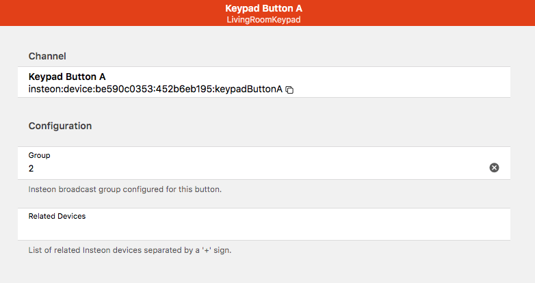Copy the keypadButtonA channel UID icon
Image resolution: width=535 pixels, height=283 pixels.
[x=289, y=90]
